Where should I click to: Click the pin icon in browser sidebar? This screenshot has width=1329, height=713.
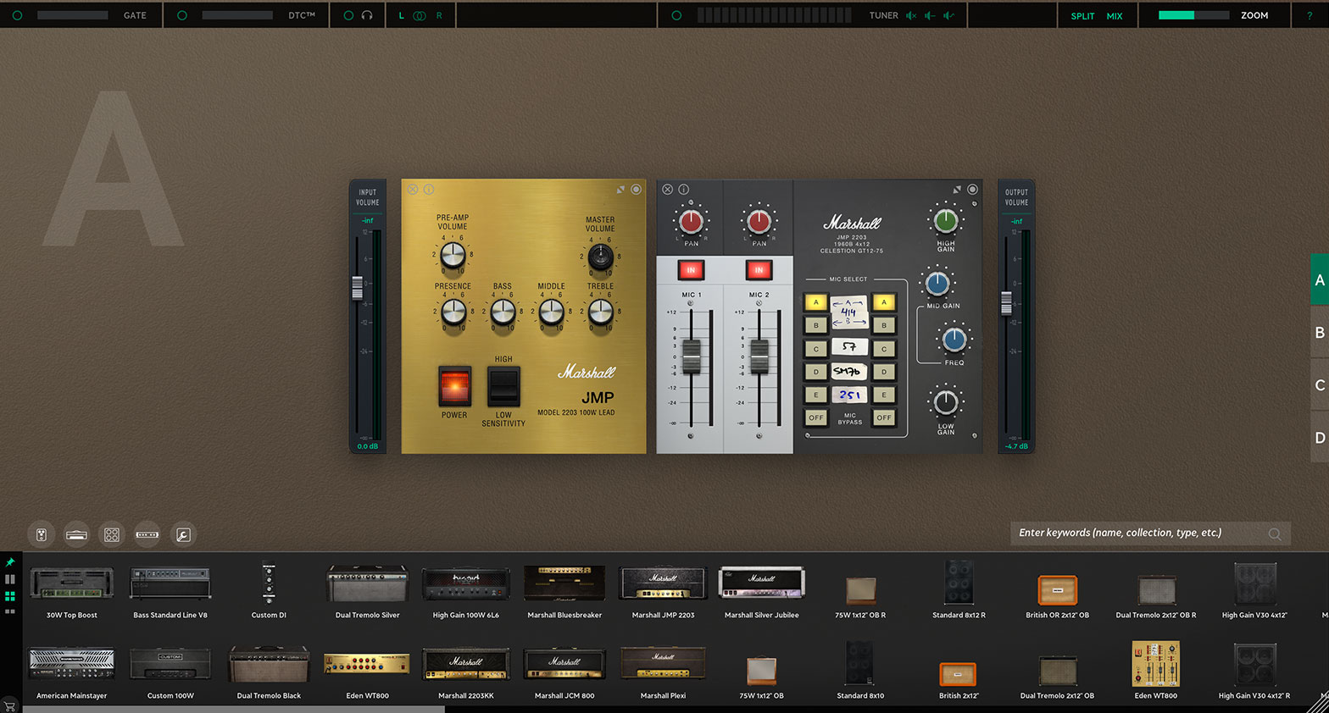[10, 562]
